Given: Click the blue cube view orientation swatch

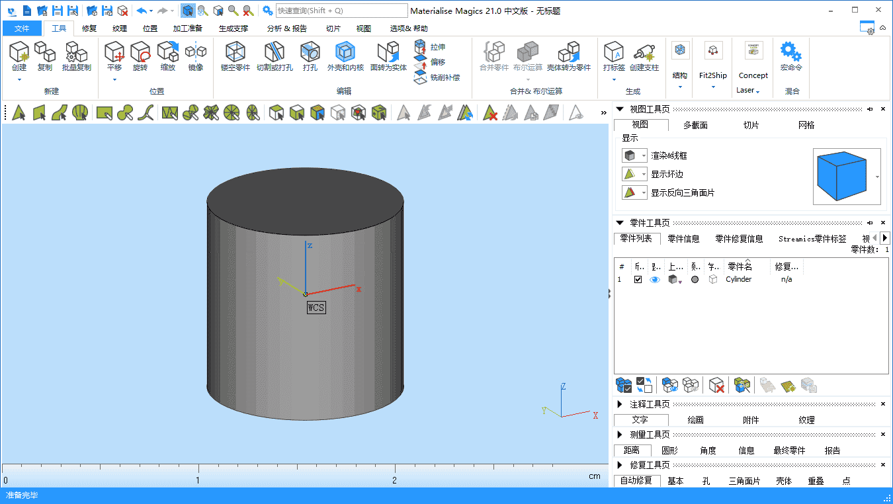Looking at the screenshot, I should pos(841,176).
